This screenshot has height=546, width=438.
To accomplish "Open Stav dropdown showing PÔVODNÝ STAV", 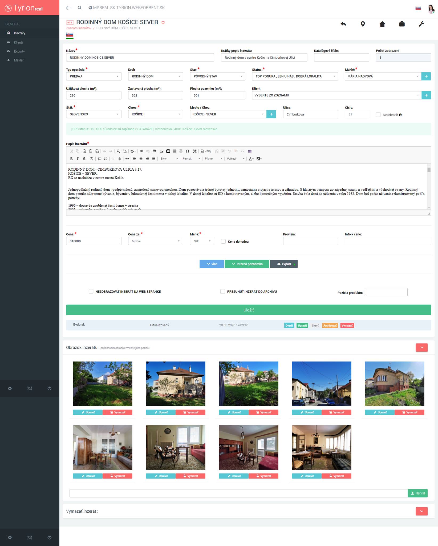I will pos(217,76).
